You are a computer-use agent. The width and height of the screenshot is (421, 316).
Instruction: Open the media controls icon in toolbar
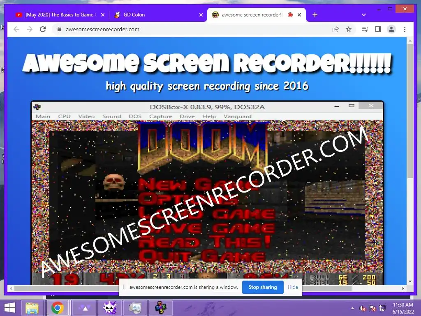tap(365, 29)
